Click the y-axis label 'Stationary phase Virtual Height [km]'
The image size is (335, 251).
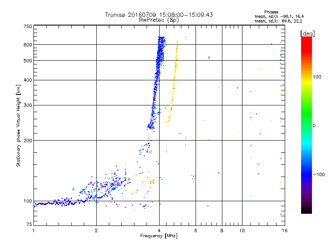pyautogui.click(x=18, y=125)
